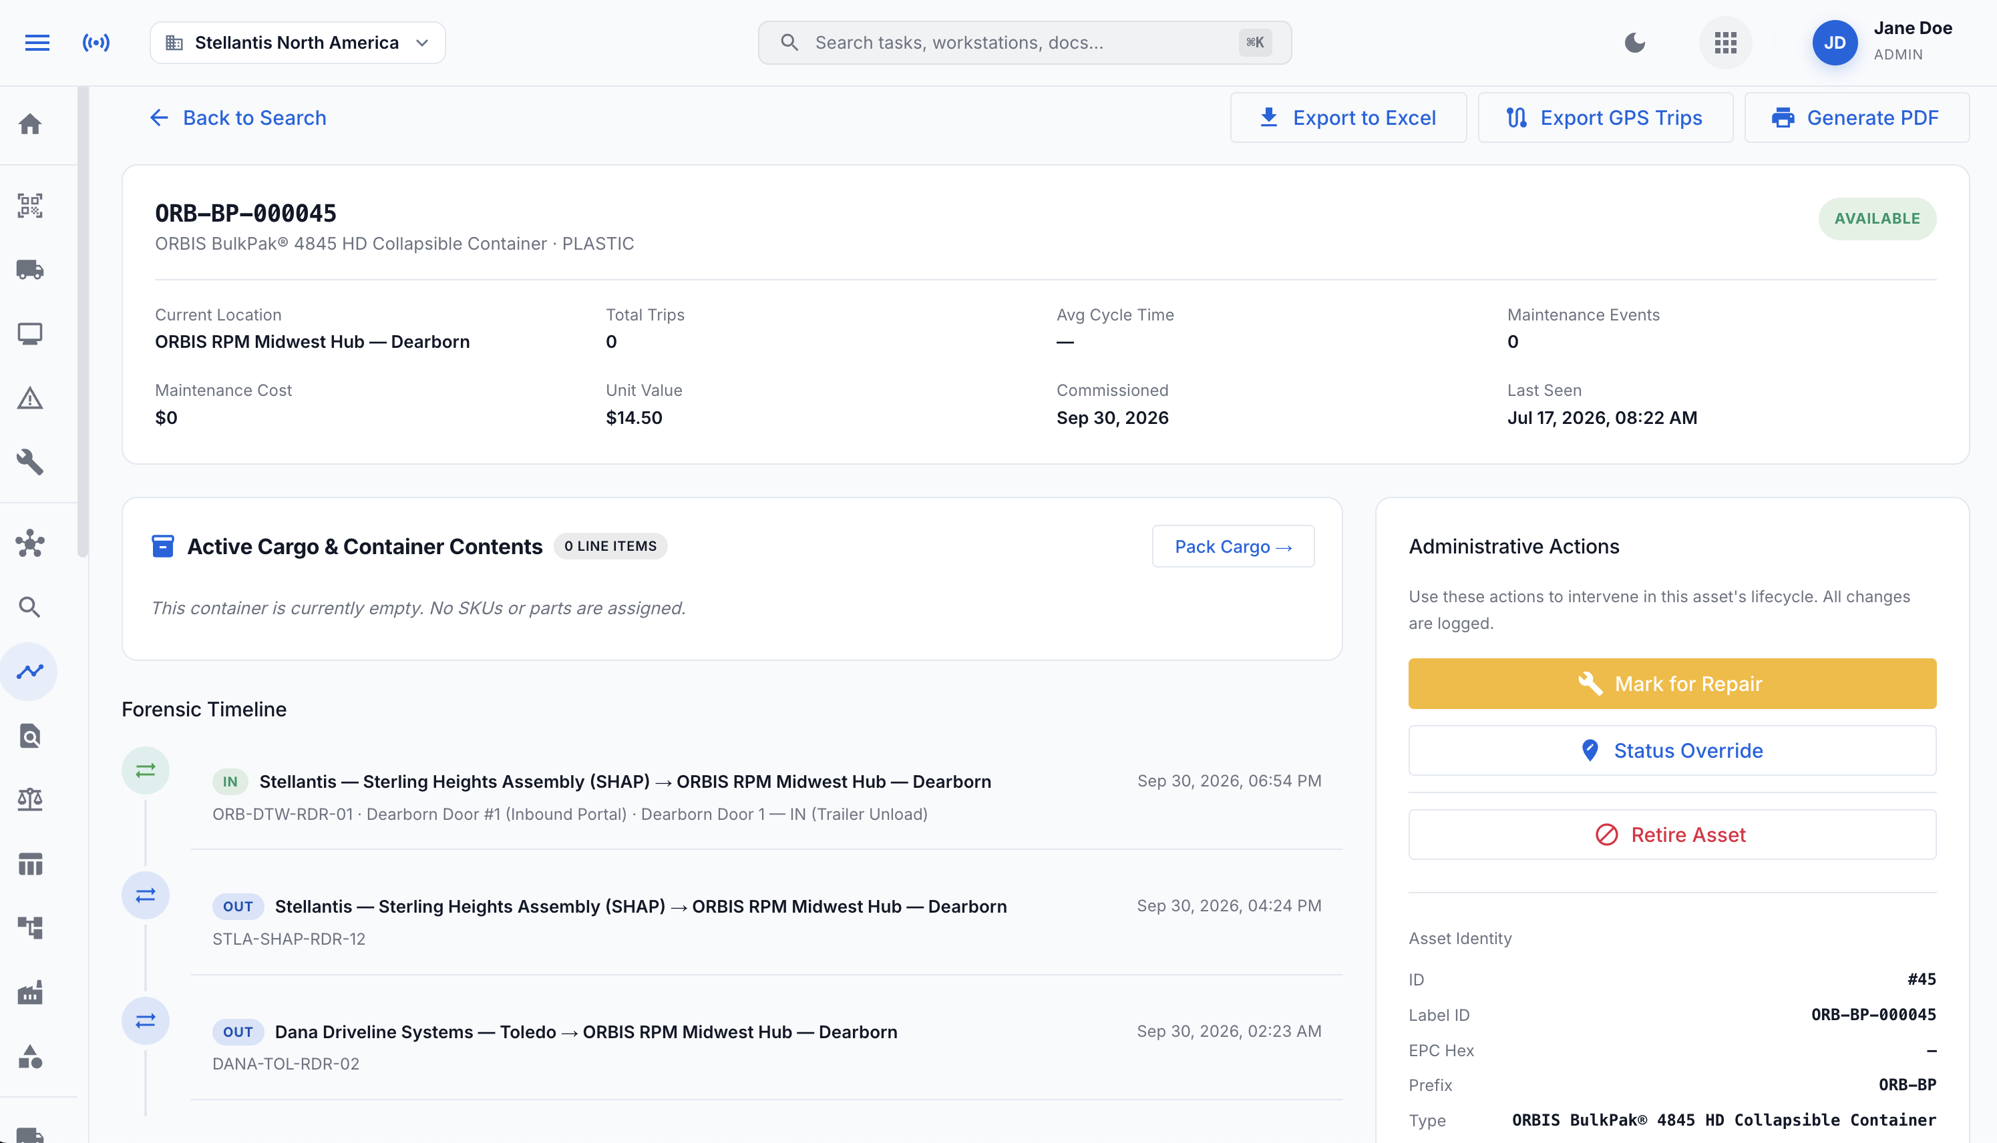
Task: Click the ORB-BP-000045 asset heading
Action: tap(246, 214)
